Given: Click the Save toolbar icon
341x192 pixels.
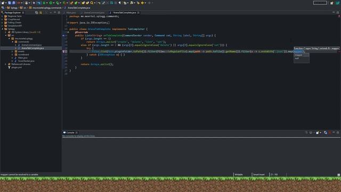Looking at the screenshot, I should tap(10, 3).
